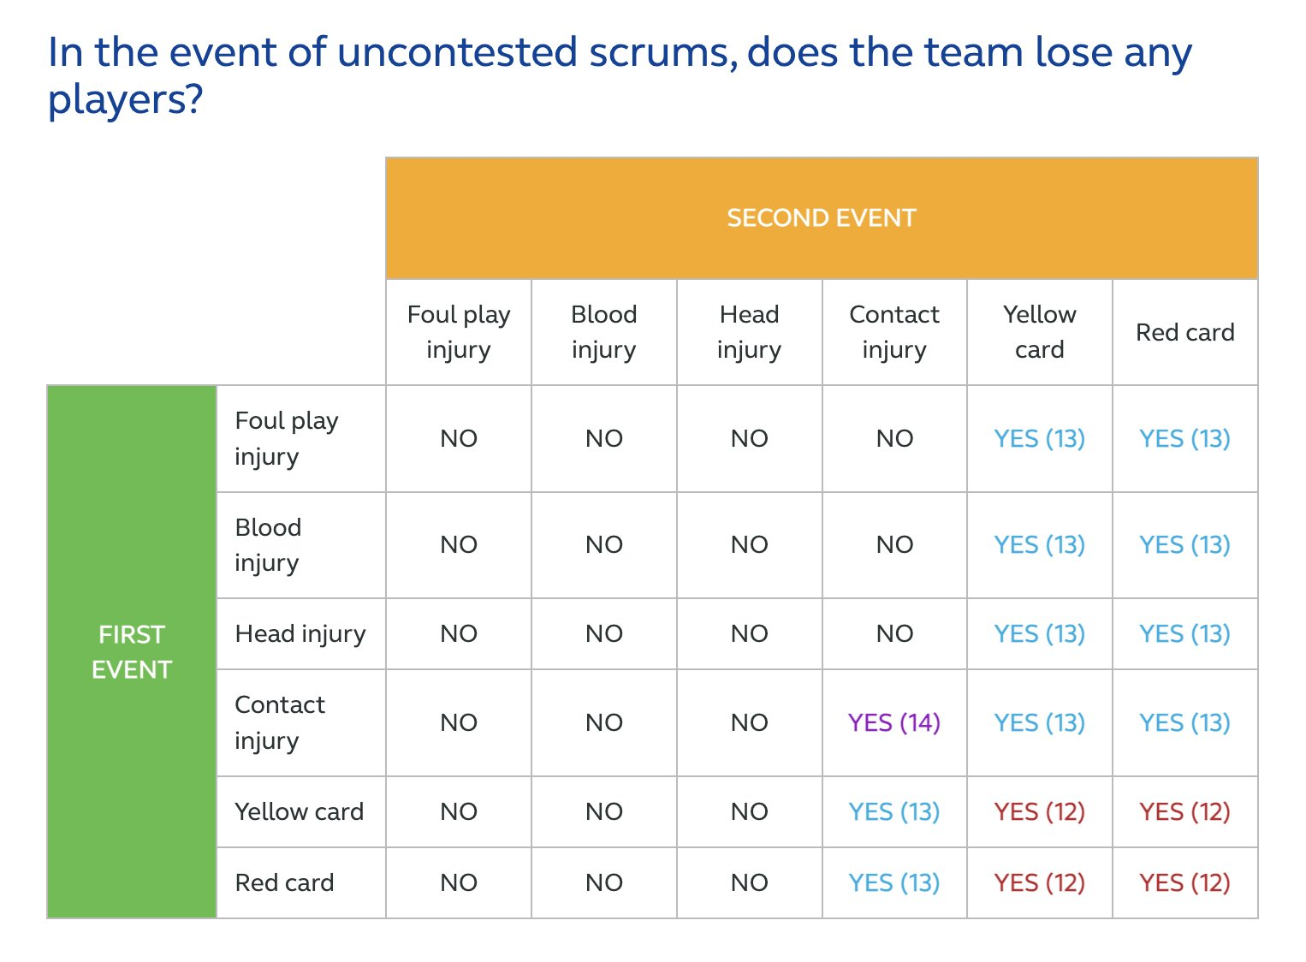Viewport: 1306px width, 962px height.
Task: Click the Red card column header
Action: [x=1185, y=332]
